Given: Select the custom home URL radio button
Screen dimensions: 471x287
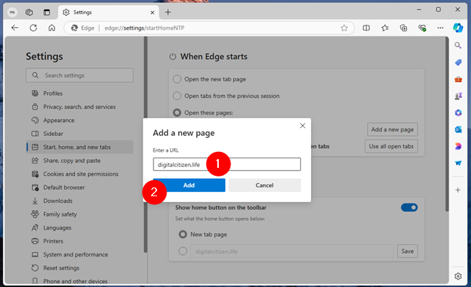Looking at the screenshot, I should (x=182, y=251).
